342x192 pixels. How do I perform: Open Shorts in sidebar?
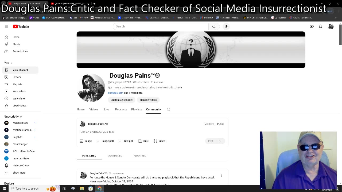coord(20,44)
